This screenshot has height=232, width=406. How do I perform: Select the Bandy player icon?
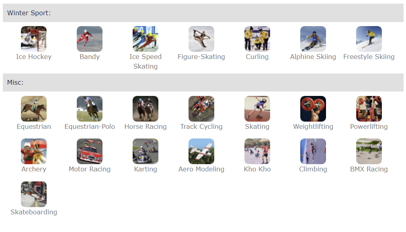(90, 39)
